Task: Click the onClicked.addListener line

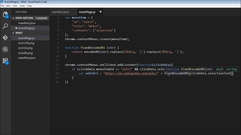Action: pyautogui.click(x=119, y=65)
